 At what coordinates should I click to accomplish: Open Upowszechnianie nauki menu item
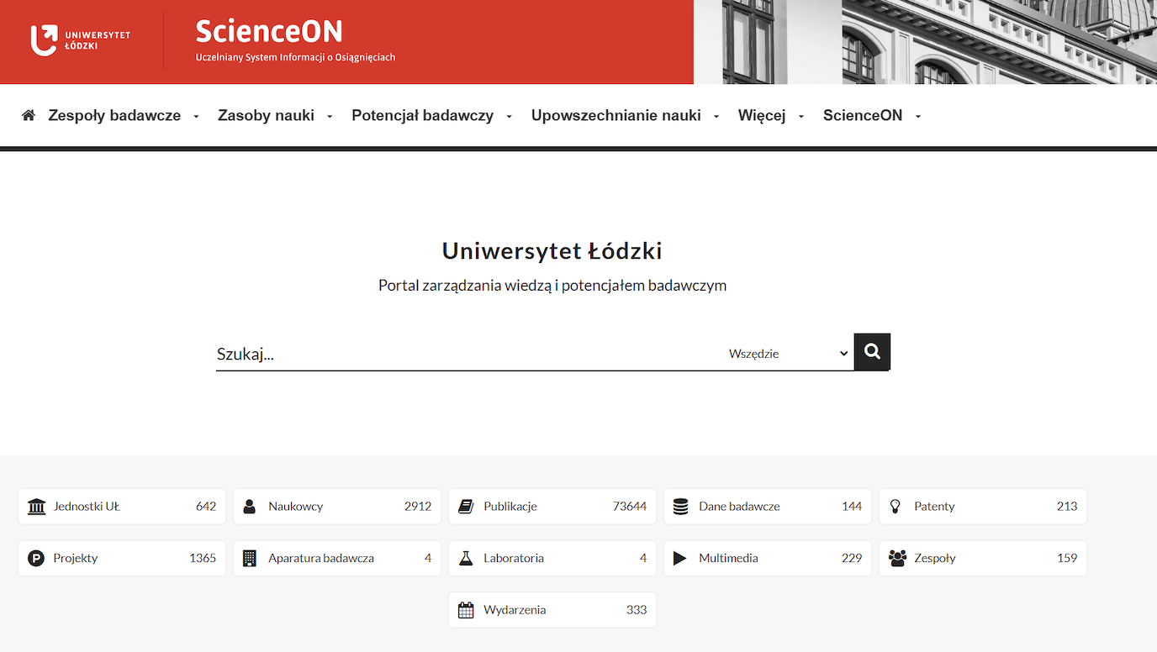(615, 116)
